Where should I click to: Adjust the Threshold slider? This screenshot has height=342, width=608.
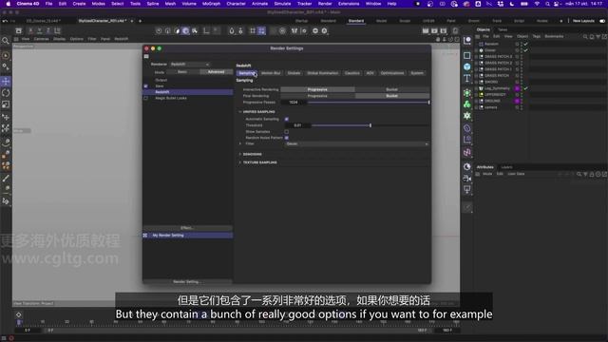(x=370, y=125)
